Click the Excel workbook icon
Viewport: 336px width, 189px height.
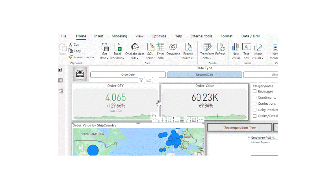(x=117, y=47)
